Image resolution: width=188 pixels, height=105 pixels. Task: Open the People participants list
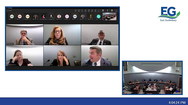[79, 11]
